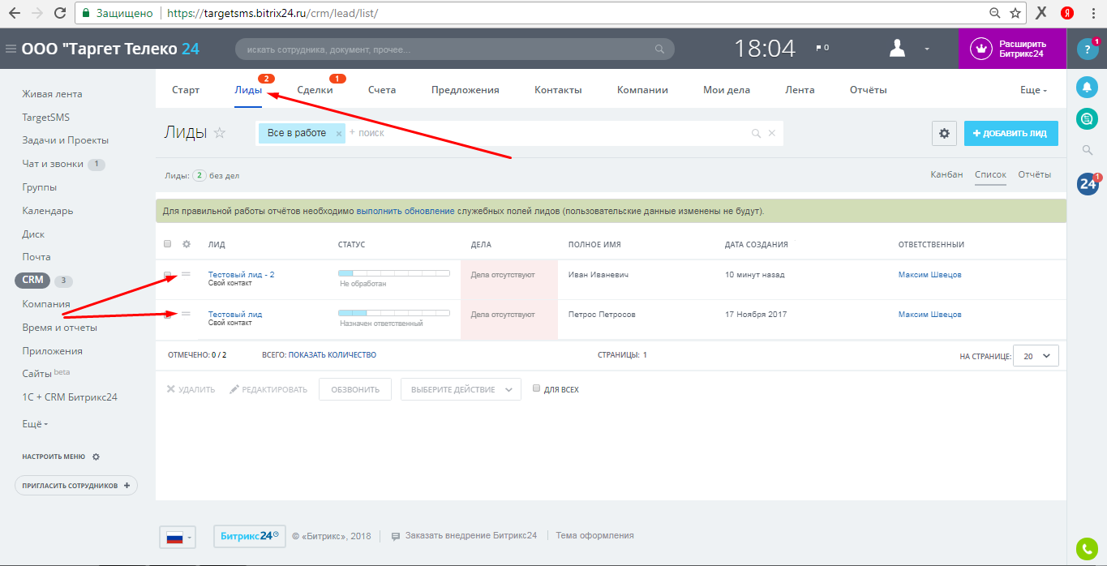Expand 'Ещё' in the left sidebar
Screen dimensions: 1107x566
[x=36, y=423]
